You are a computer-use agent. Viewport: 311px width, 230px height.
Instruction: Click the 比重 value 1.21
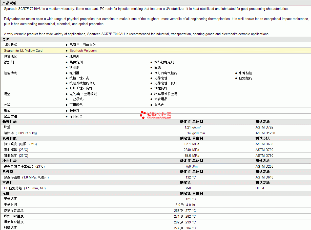(188, 127)
